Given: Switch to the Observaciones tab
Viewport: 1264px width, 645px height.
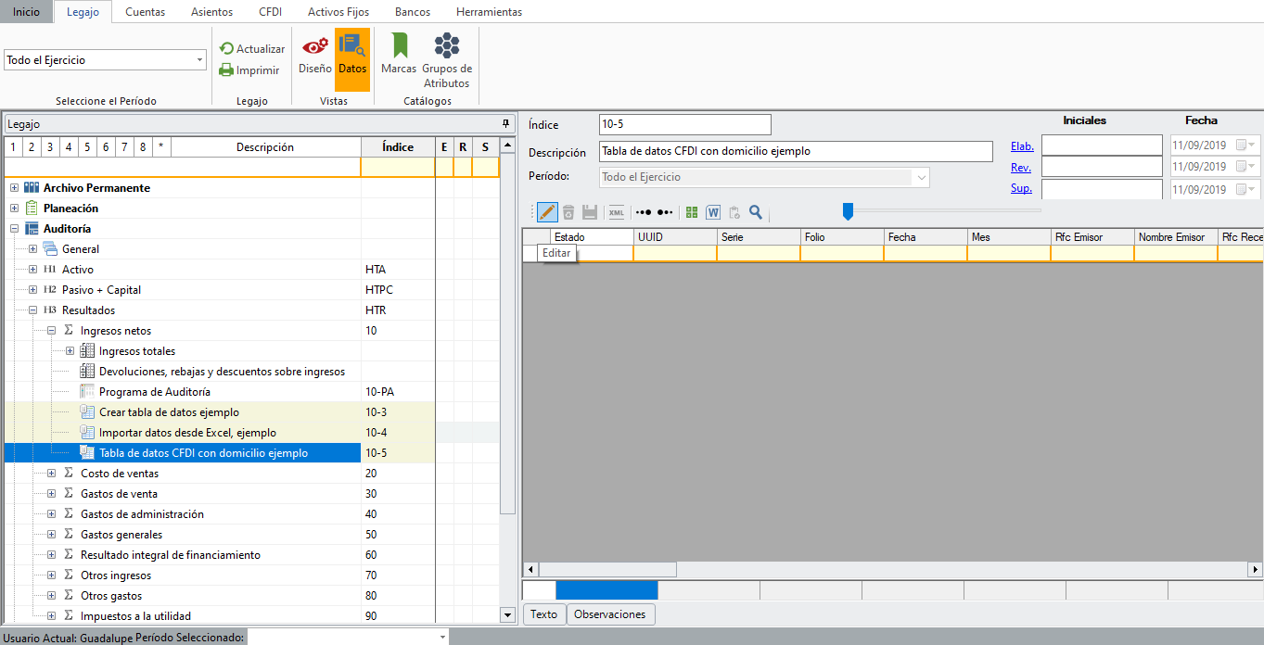Looking at the screenshot, I should click(609, 614).
